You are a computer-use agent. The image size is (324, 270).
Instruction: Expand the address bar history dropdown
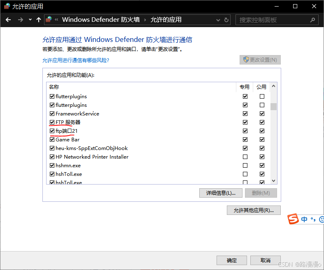tap(218, 20)
